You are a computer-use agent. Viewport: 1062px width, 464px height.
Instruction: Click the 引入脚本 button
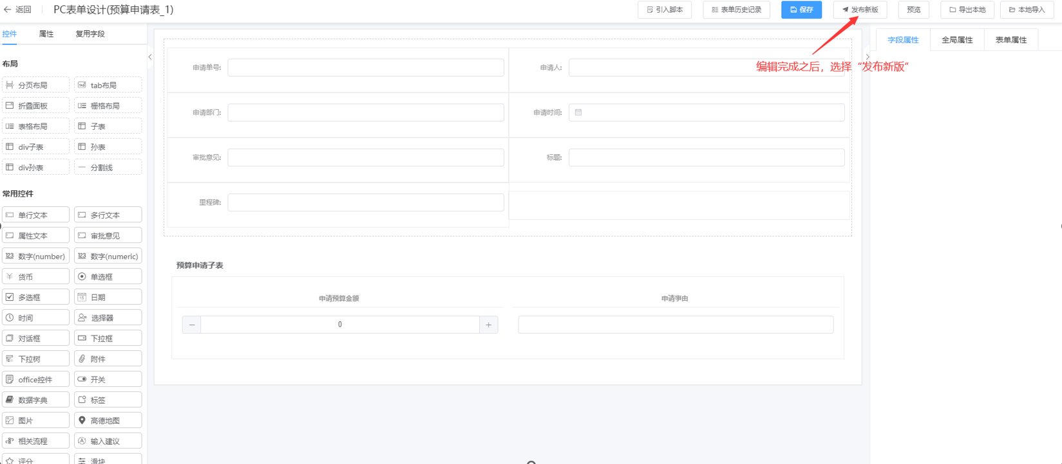click(x=665, y=10)
